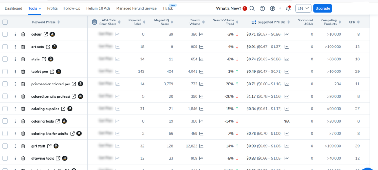
Task: Click the Upgrade button
Action: click(x=323, y=8)
